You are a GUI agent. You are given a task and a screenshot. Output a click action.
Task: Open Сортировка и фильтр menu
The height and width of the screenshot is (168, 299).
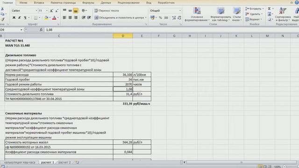coord(283,14)
